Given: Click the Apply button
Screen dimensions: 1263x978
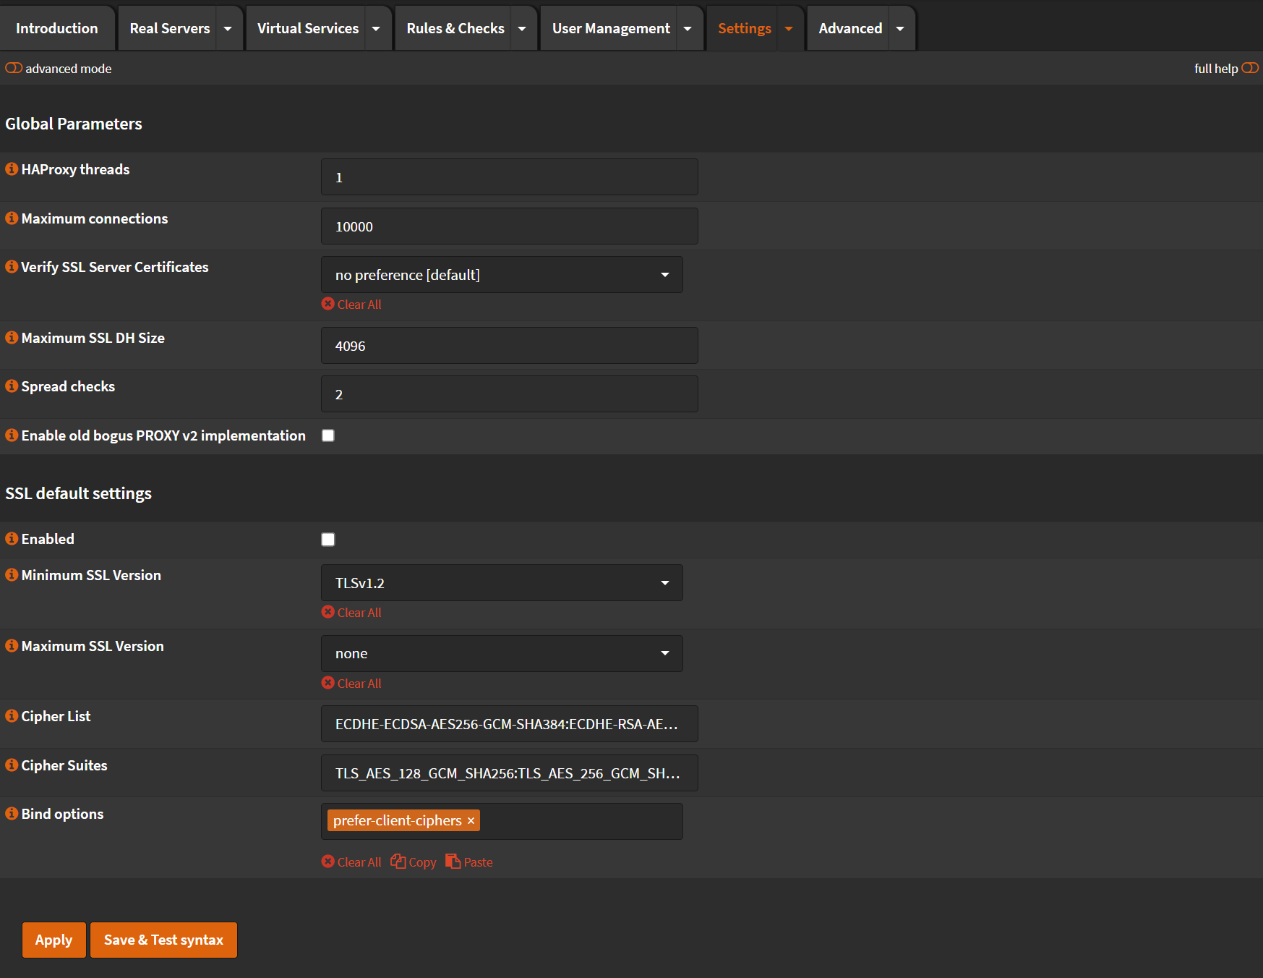Looking at the screenshot, I should click(53, 940).
